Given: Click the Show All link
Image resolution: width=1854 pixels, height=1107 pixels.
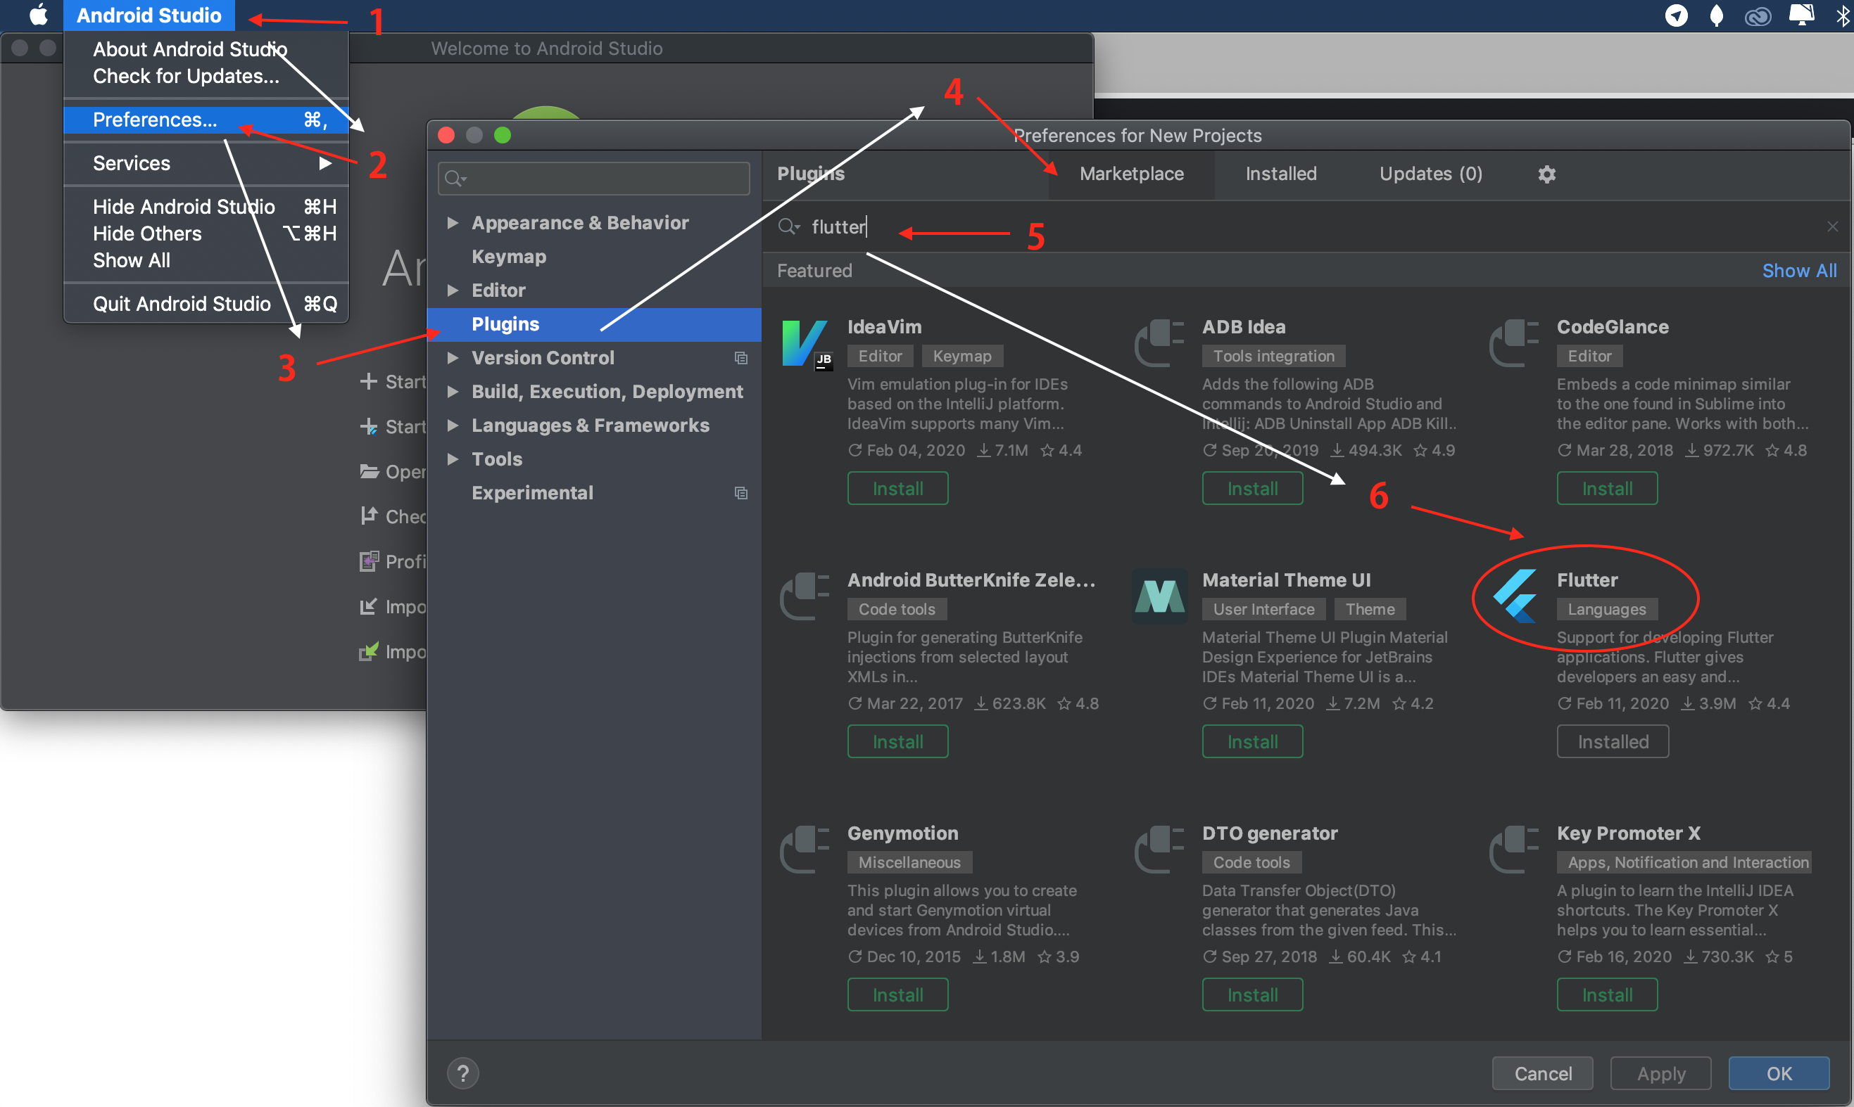Looking at the screenshot, I should [1799, 271].
